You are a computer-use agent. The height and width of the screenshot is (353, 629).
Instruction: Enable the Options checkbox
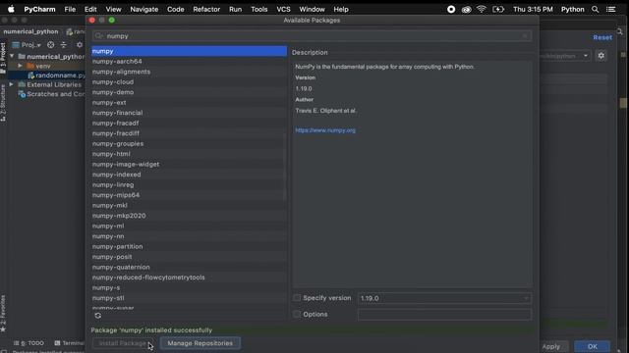(297, 314)
